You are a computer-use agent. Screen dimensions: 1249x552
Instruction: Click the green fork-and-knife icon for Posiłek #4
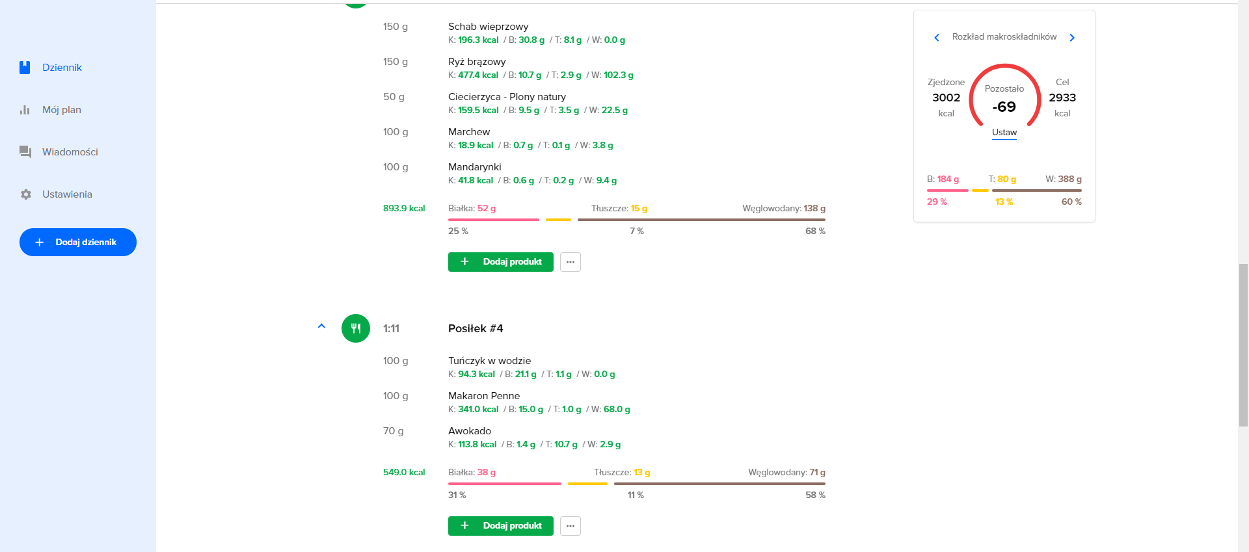tap(356, 328)
